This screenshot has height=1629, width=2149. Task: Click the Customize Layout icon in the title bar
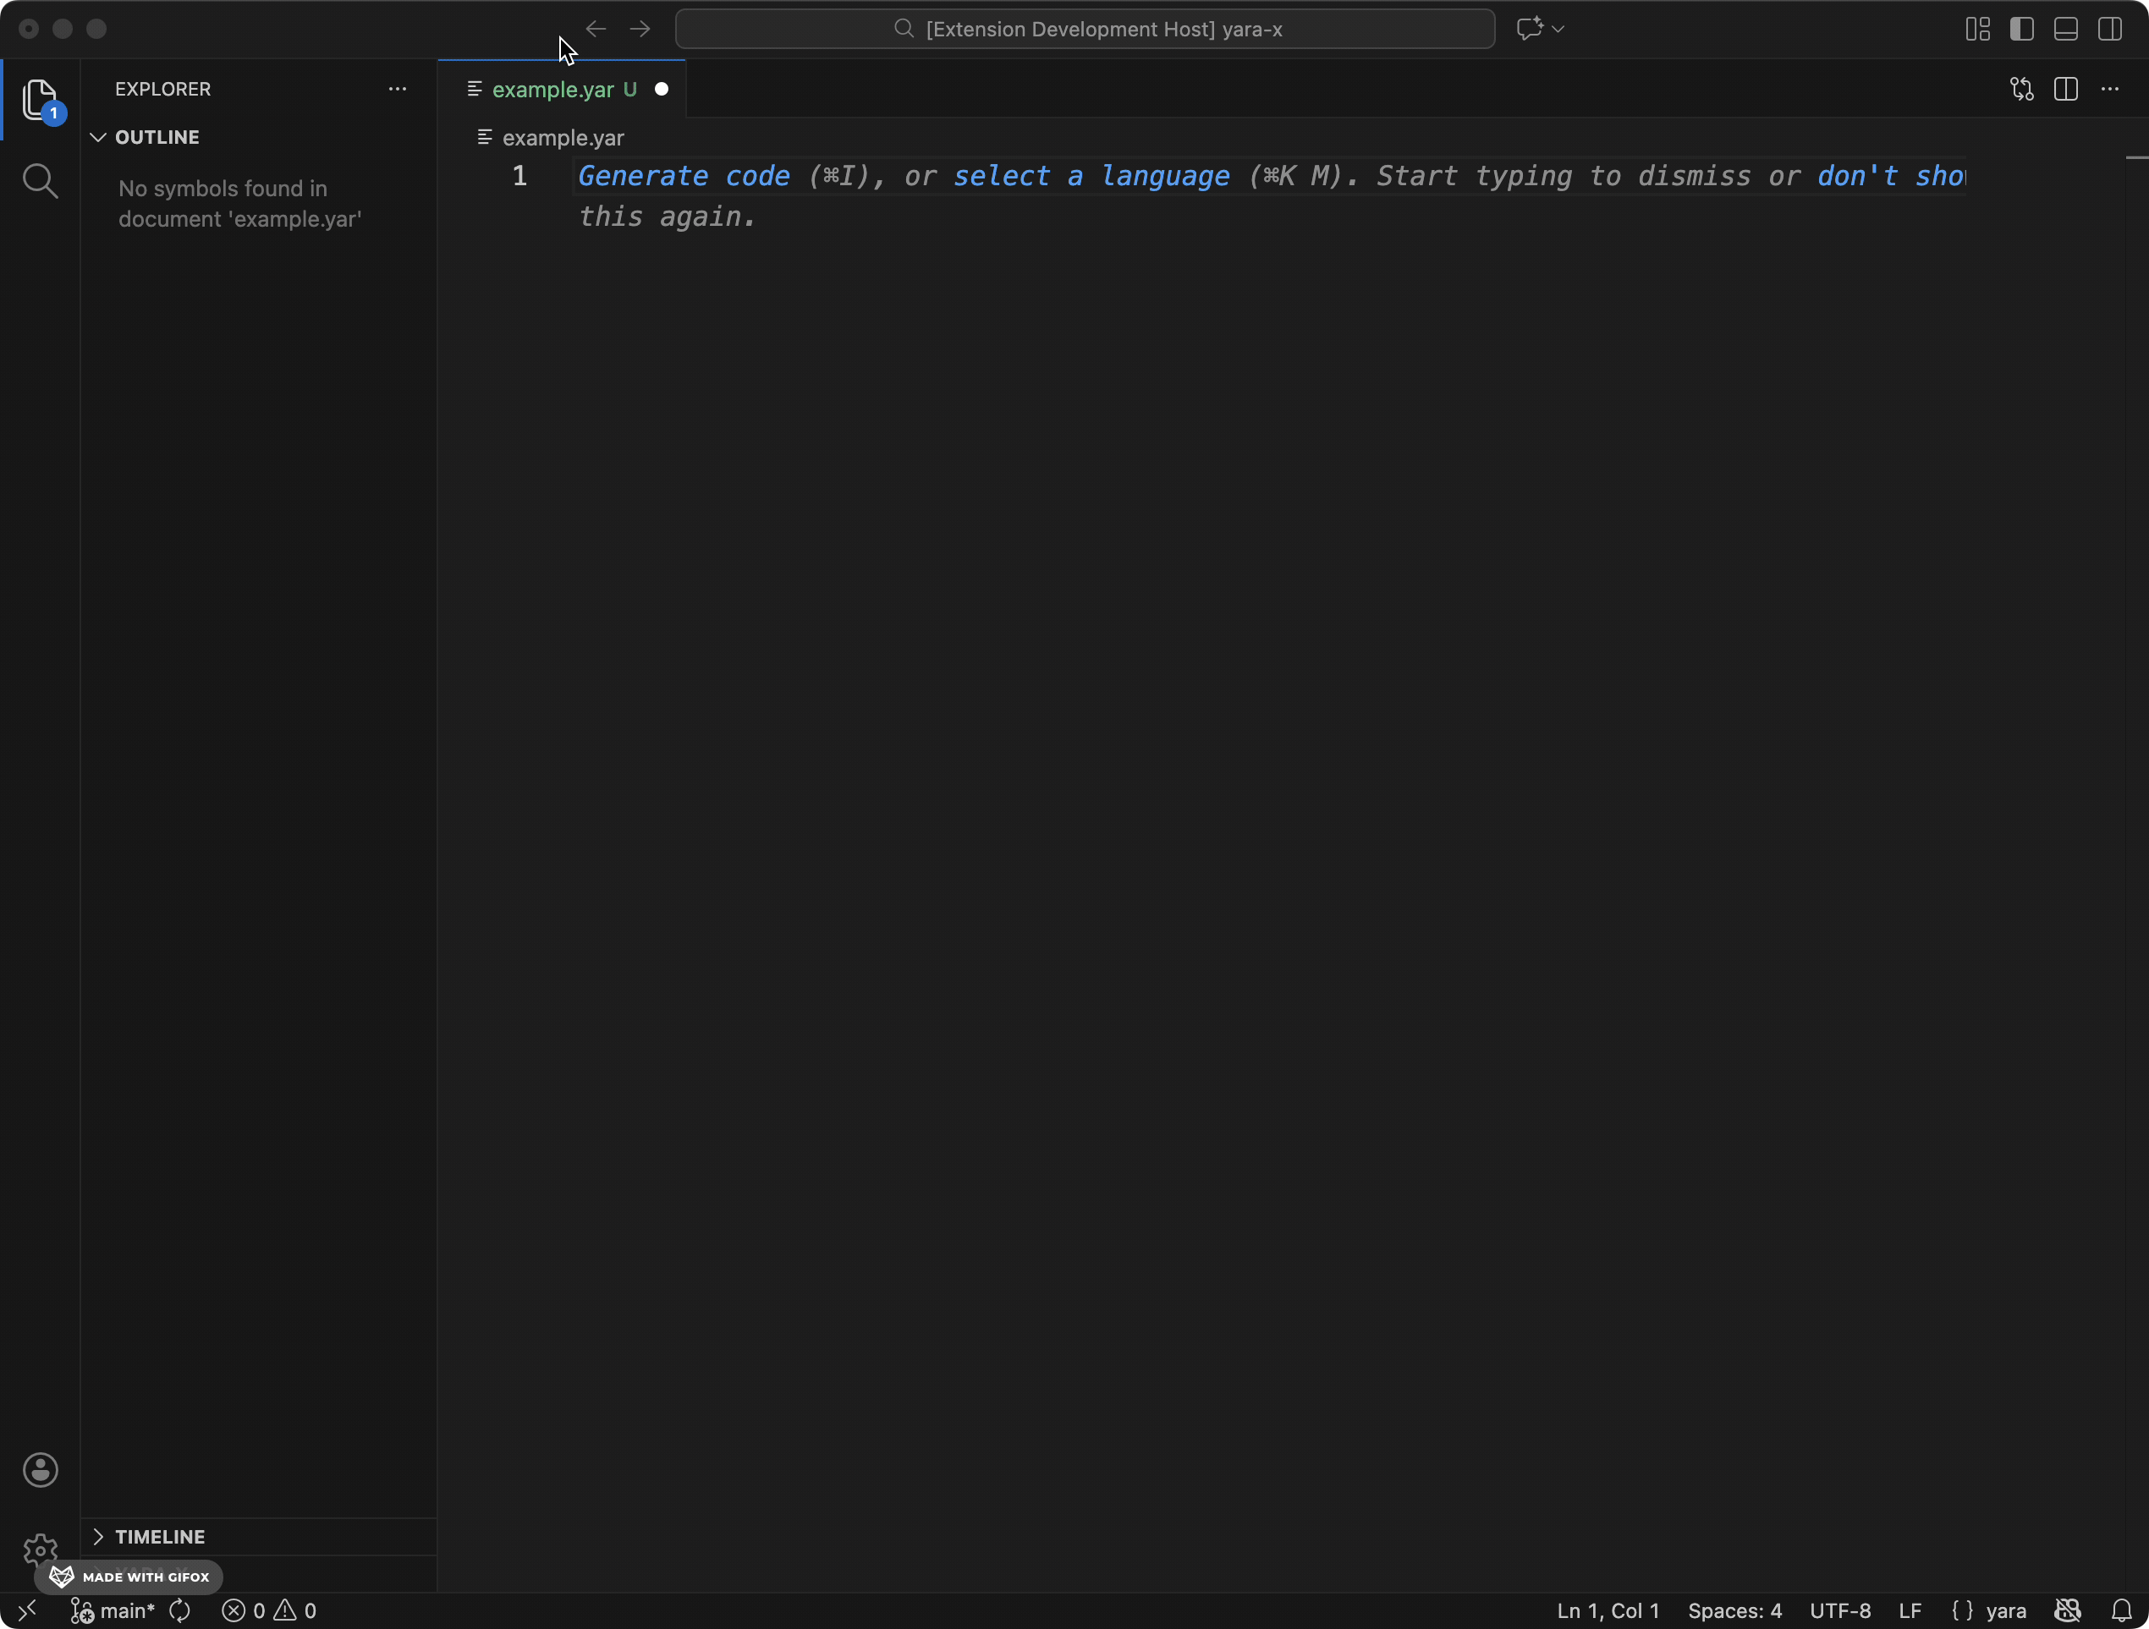(1976, 29)
